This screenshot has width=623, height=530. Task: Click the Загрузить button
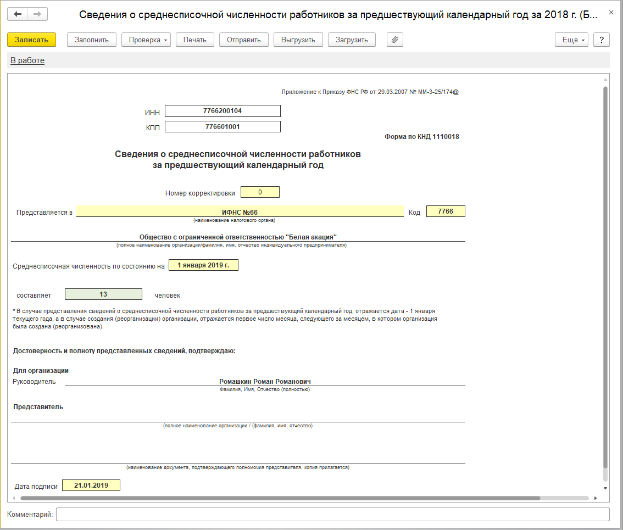pos(352,40)
